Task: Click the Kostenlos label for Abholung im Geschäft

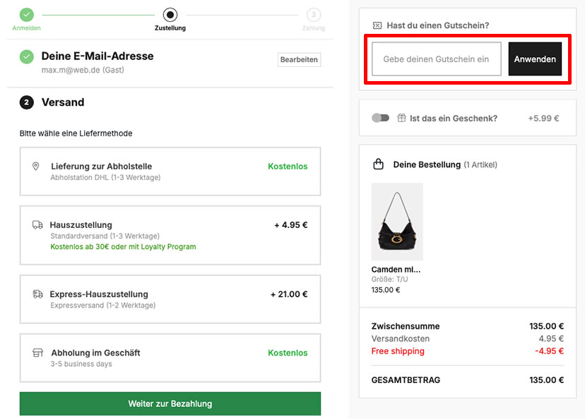Action: [288, 353]
